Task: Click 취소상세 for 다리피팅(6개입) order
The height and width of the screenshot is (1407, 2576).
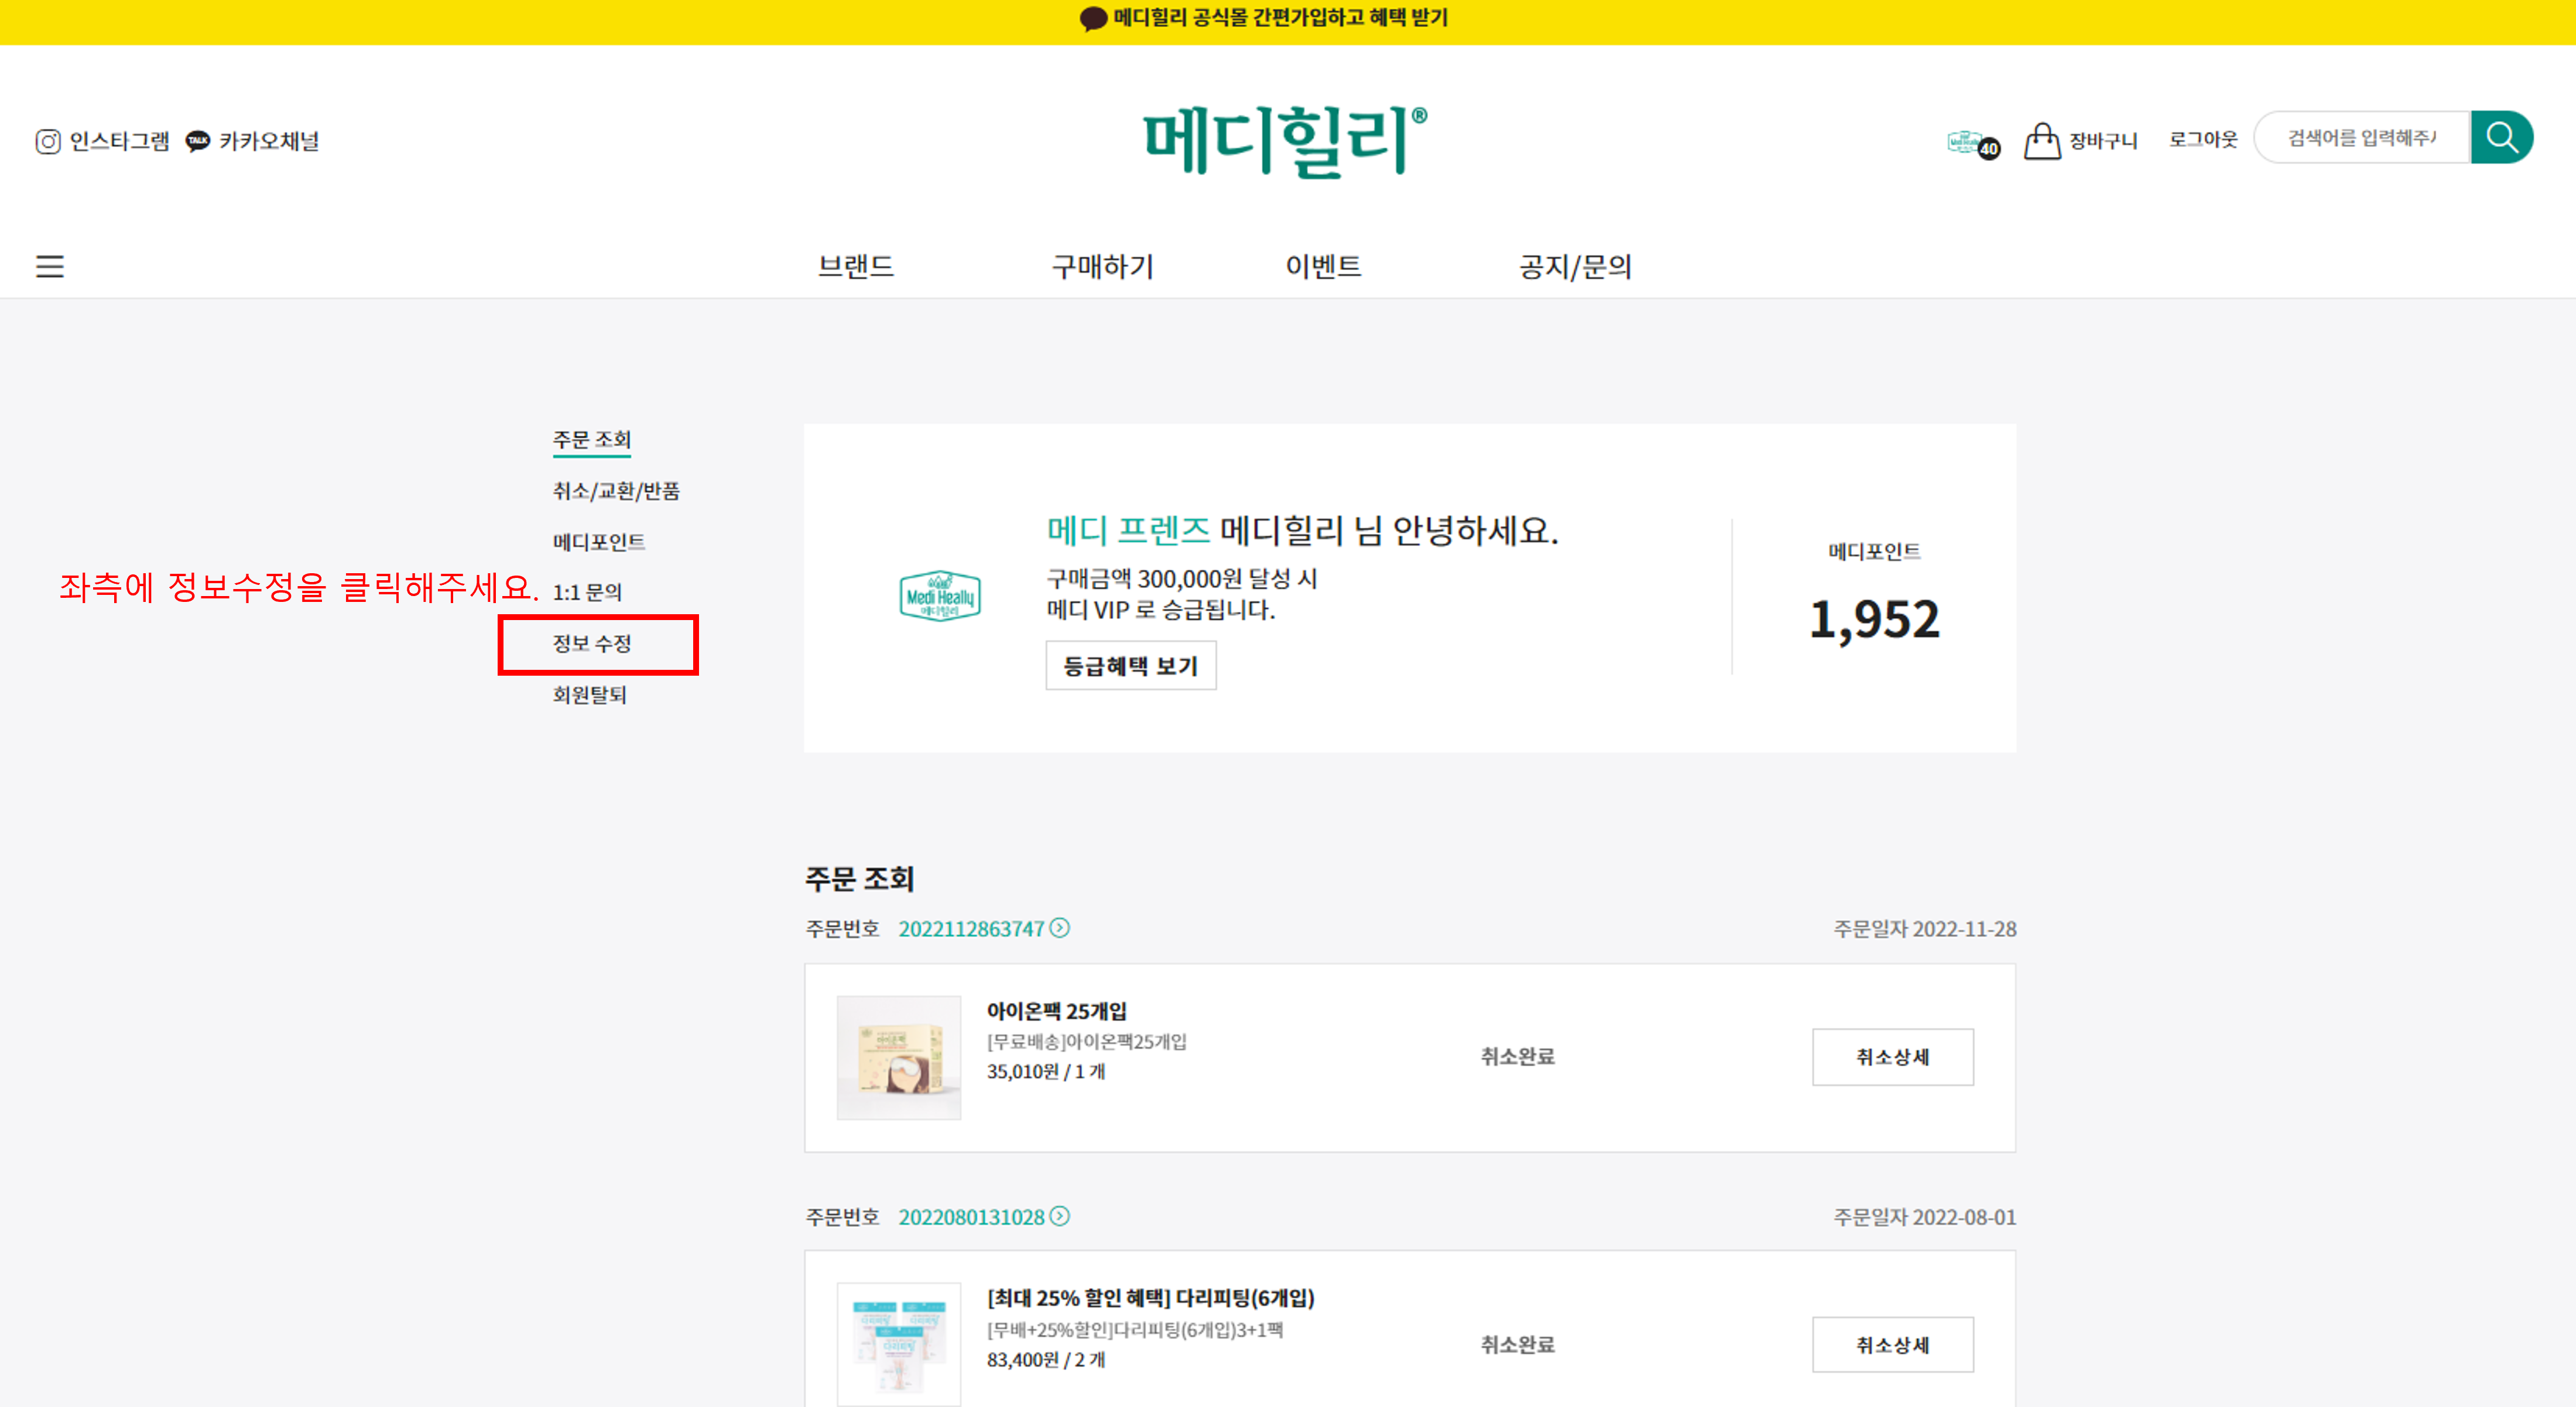Action: 1893,1345
